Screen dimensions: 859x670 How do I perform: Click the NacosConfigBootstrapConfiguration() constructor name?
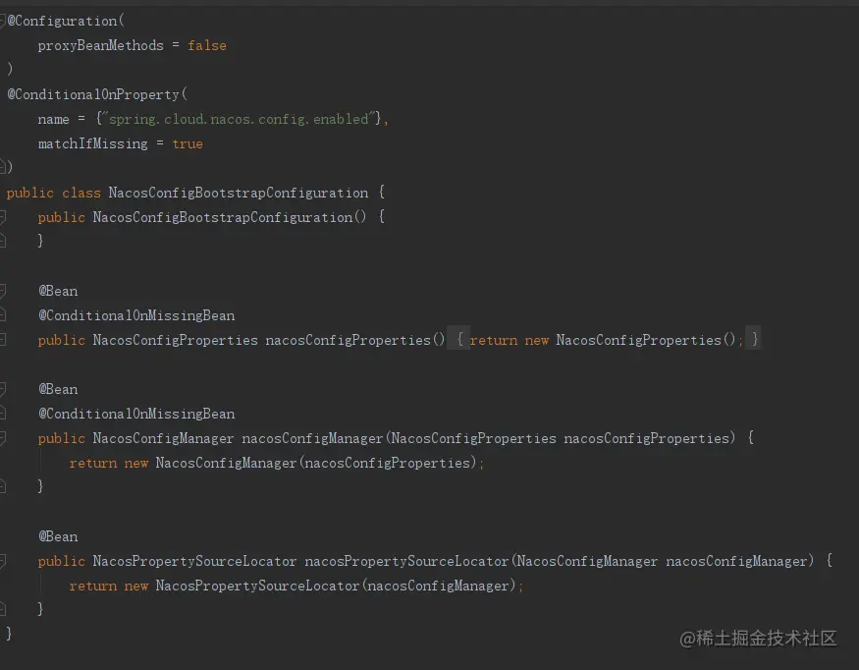(223, 217)
